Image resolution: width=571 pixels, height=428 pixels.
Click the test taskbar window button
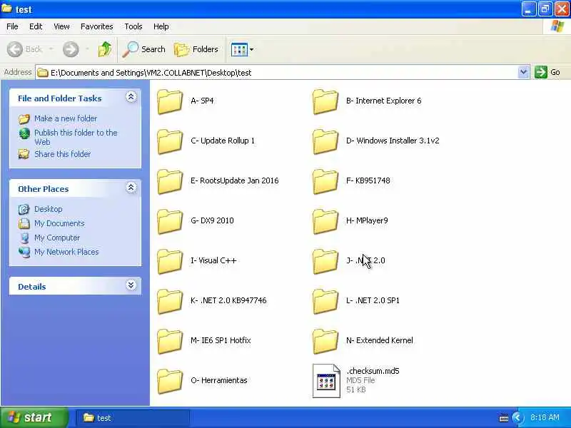[x=133, y=418]
